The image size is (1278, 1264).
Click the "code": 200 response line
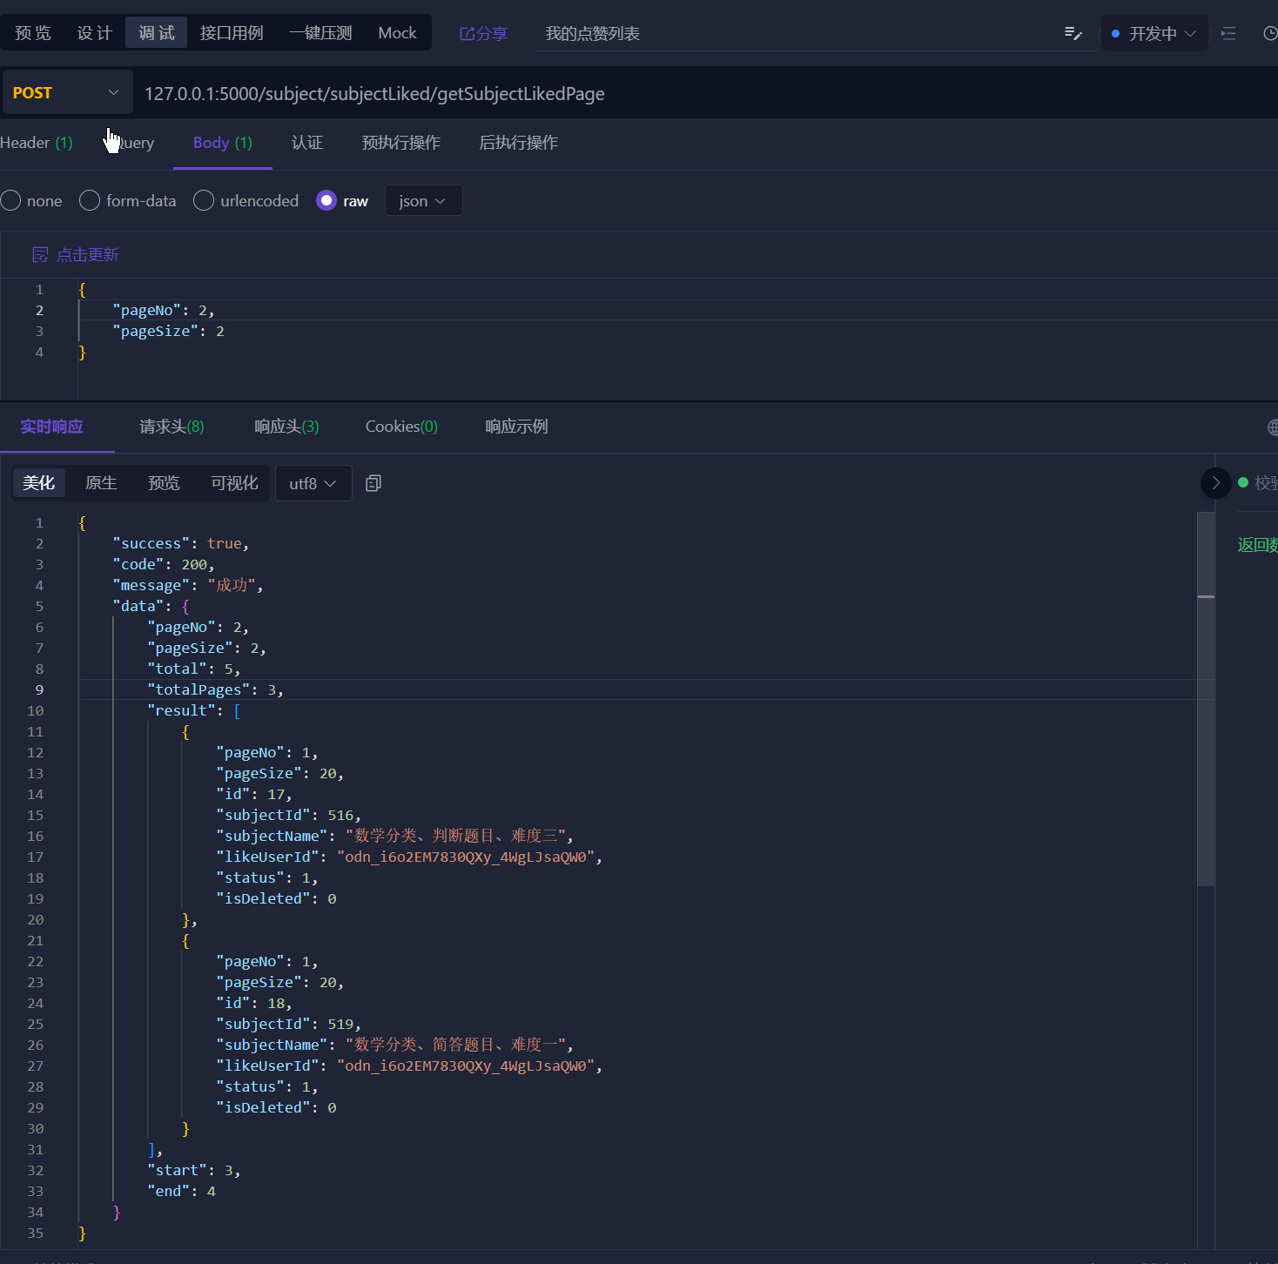(x=164, y=565)
